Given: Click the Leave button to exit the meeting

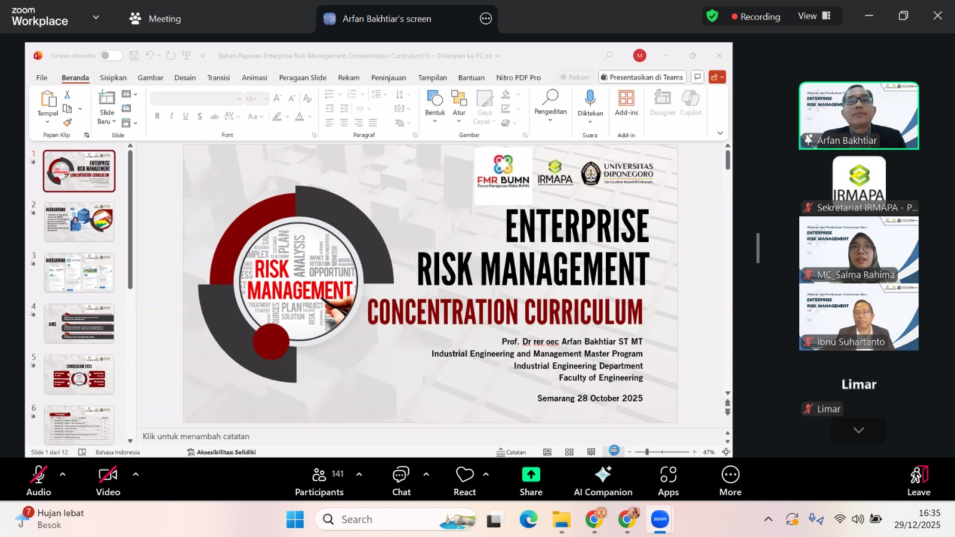Looking at the screenshot, I should 918,480.
